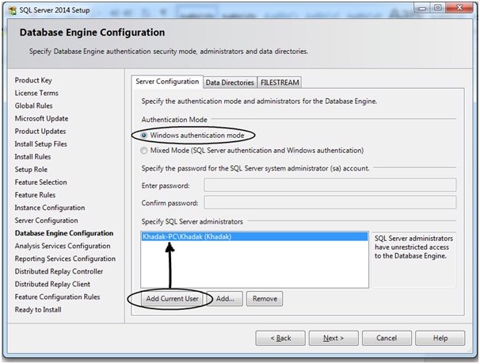Click the Confirm password field
The height and width of the screenshot is (364, 480).
click(x=330, y=202)
